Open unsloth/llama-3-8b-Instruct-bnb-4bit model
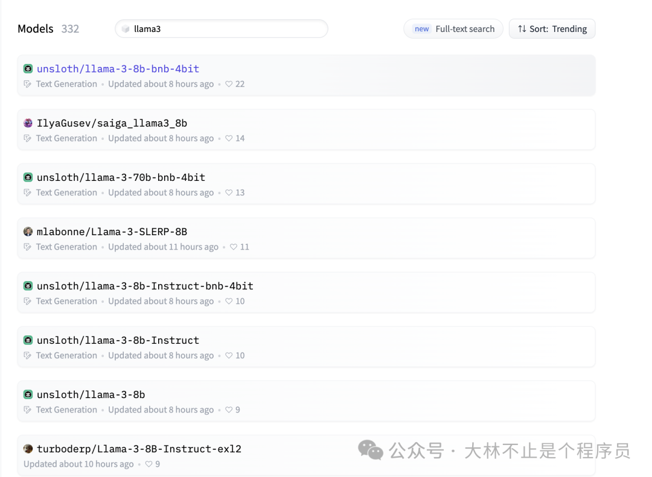The image size is (652, 477). [145, 286]
